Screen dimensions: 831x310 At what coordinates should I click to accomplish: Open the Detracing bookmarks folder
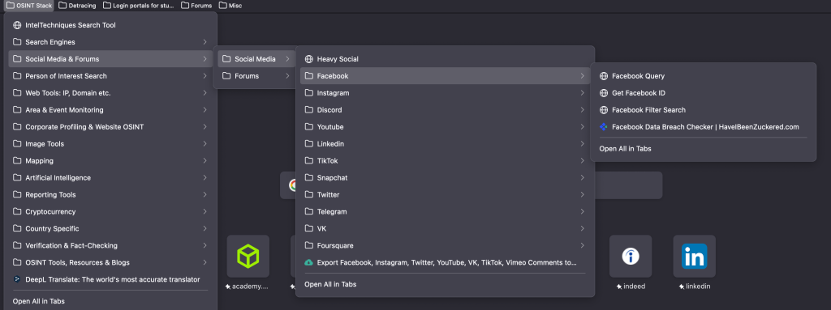point(77,6)
